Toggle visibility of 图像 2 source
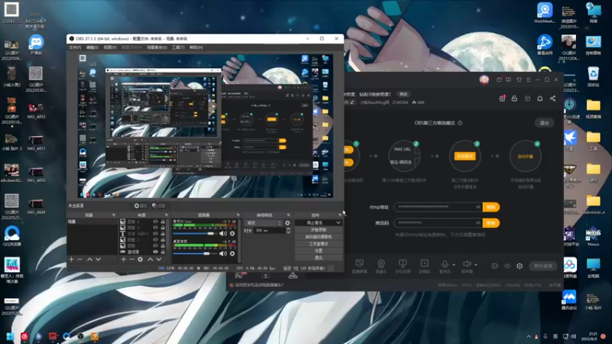612x344 pixels. tap(155, 240)
